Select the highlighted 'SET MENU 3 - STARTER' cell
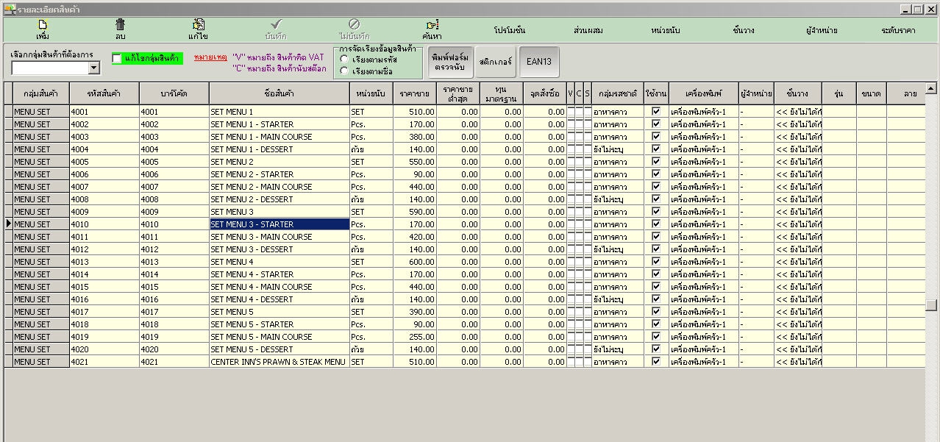 (x=279, y=224)
